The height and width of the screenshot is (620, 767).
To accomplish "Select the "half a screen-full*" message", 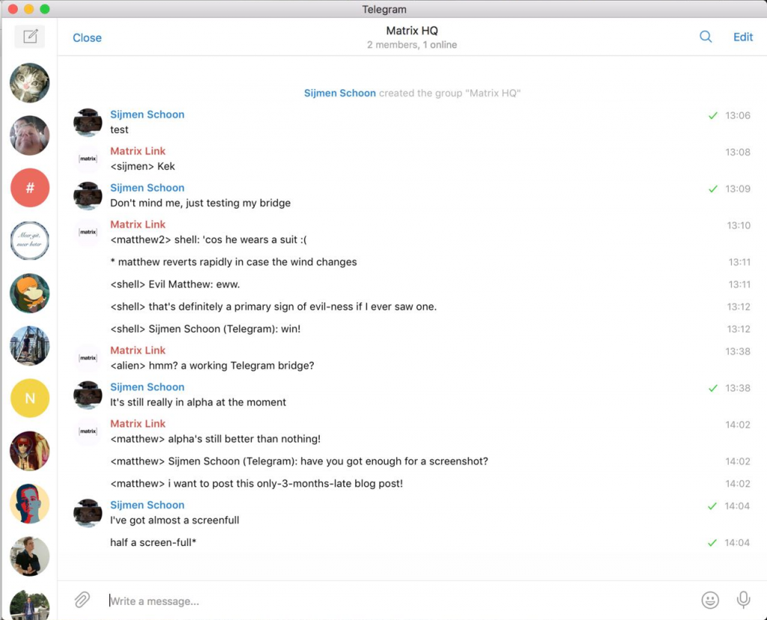I will [154, 542].
